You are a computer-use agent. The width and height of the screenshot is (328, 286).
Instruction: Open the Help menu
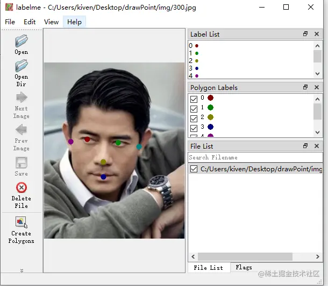[x=74, y=22]
